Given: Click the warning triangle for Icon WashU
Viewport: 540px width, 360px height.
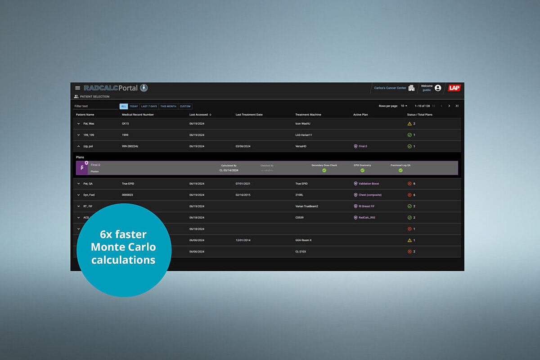Looking at the screenshot, I should pyautogui.click(x=409, y=123).
